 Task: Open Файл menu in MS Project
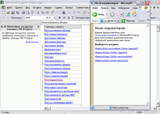[x=9, y=8]
